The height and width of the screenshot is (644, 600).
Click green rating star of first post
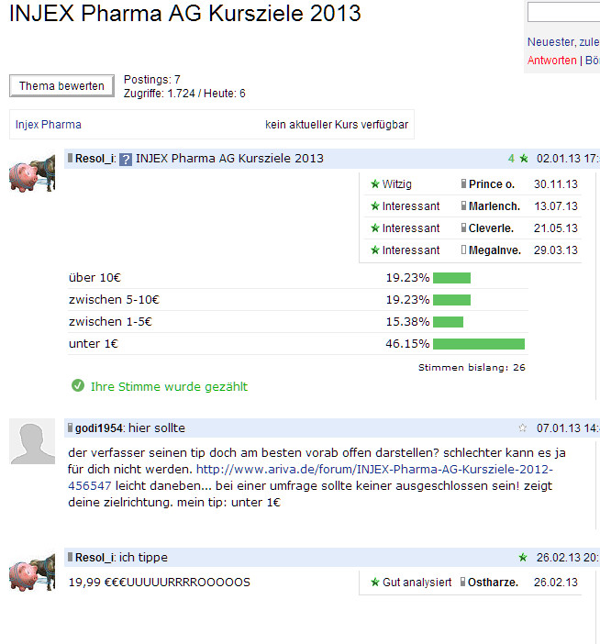tap(524, 159)
